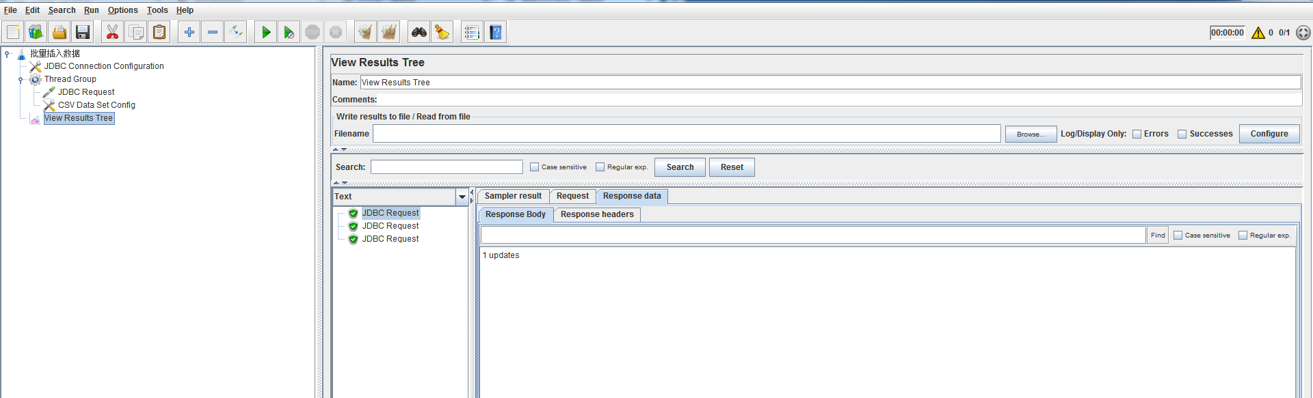This screenshot has width=1313, height=398.
Task: Select JDBC Request node in test plan tree
Action: pyautogui.click(x=86, y=92)
